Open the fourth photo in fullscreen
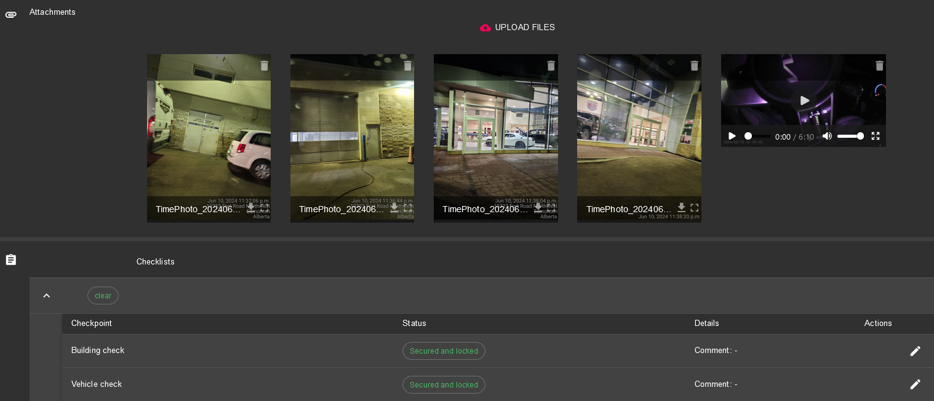 (x=694, y=208)
